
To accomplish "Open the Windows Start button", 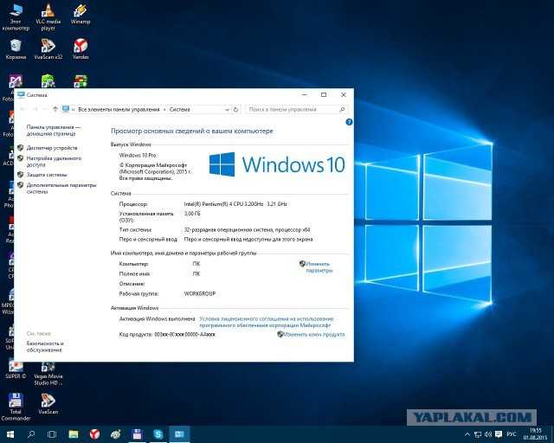I will (x=10, y=434).
